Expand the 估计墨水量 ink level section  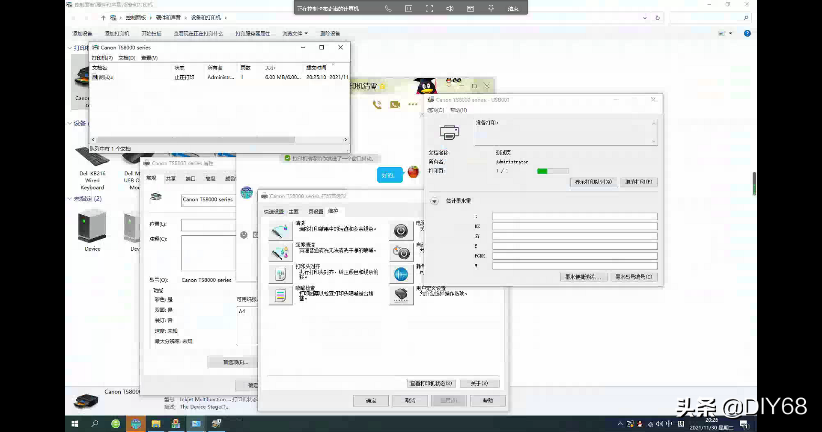(x=435, y=201)
